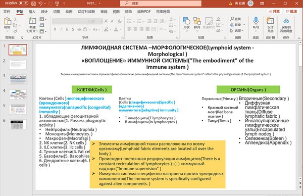Toggle Bold formatting button

pyautogui.click(x=55, y=29)
